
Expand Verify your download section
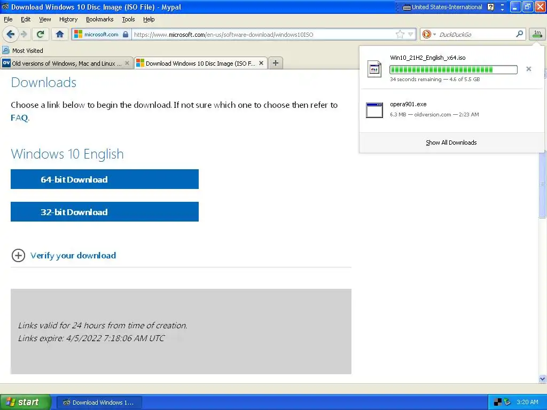click(18, 256)
